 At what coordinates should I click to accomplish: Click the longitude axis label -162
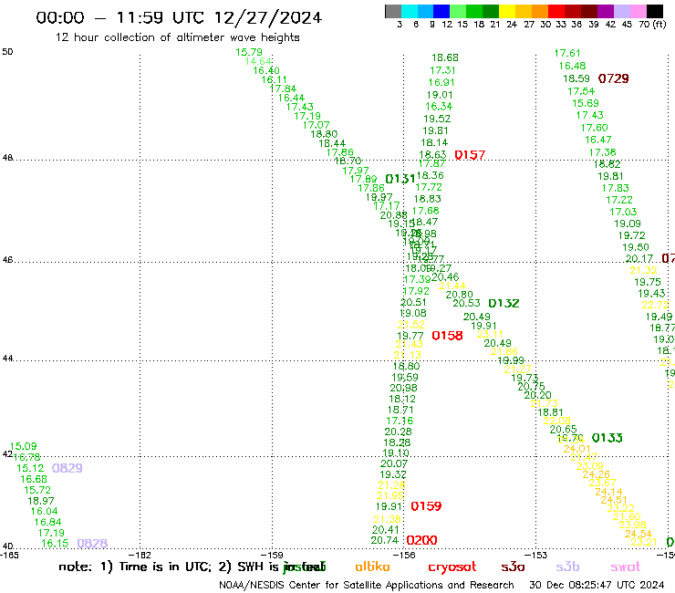140,556
